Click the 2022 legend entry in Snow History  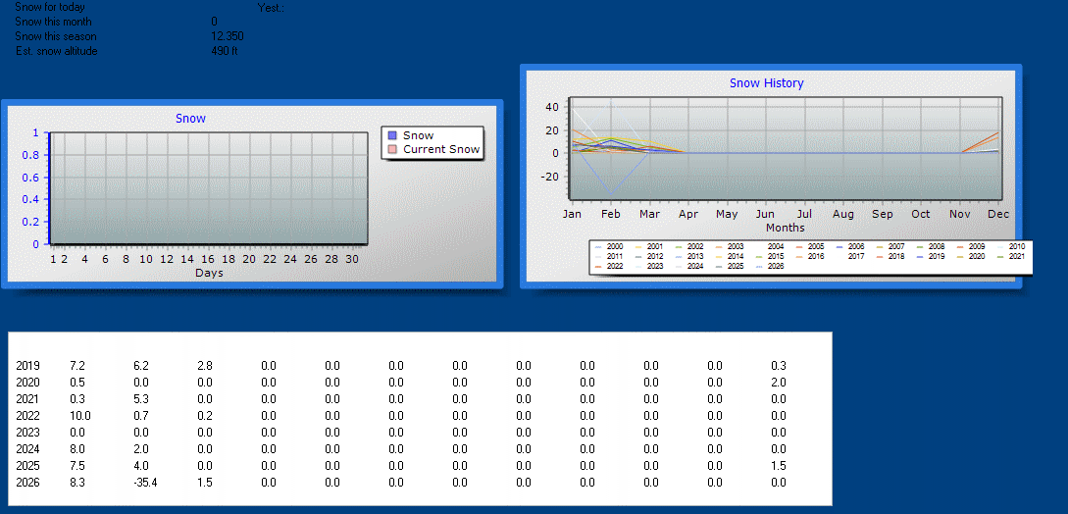tap(611, 267)
